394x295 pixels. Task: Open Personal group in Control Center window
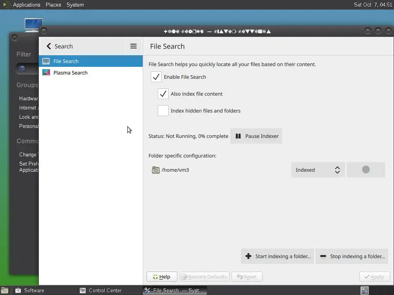point(28,126)
